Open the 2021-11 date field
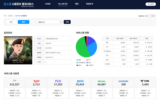 pyautogui.click(x=50, y=22)
